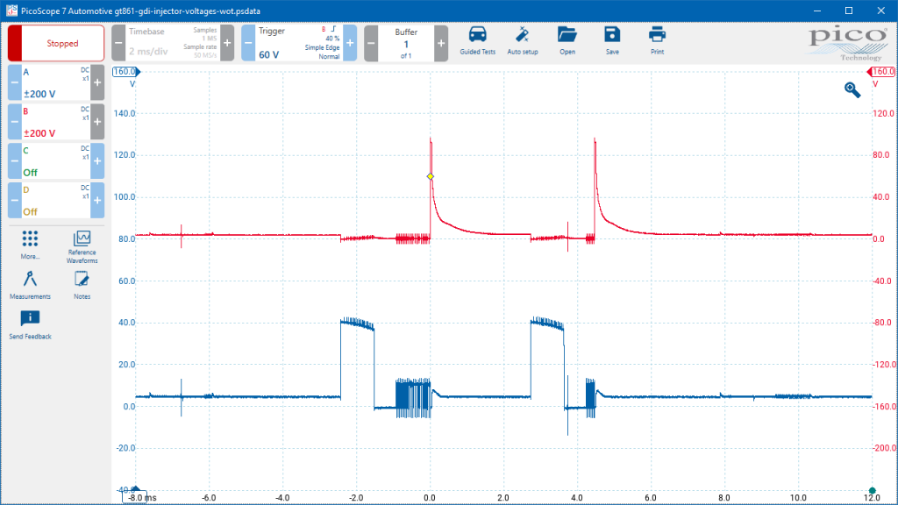
Task: Run Auto setup wand tool
Action: tap(523, 40)
